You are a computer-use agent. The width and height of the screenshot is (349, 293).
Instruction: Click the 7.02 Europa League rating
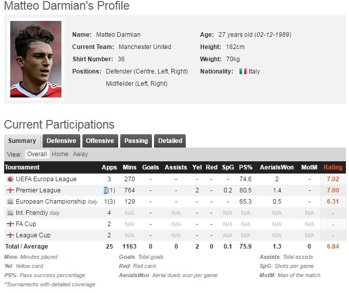pos(333,179)
